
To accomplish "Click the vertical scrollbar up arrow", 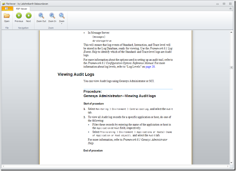I will point(231,32).
